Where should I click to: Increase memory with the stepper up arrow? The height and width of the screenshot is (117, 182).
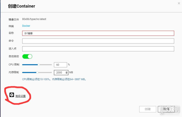(x=66, y=72)
